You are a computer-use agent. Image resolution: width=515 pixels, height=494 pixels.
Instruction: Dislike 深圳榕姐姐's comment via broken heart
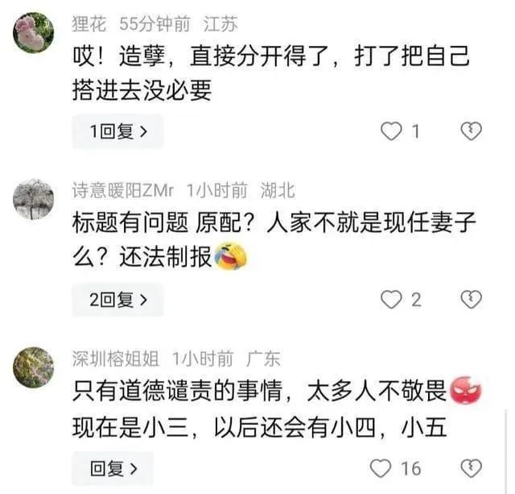coord(471,468)
